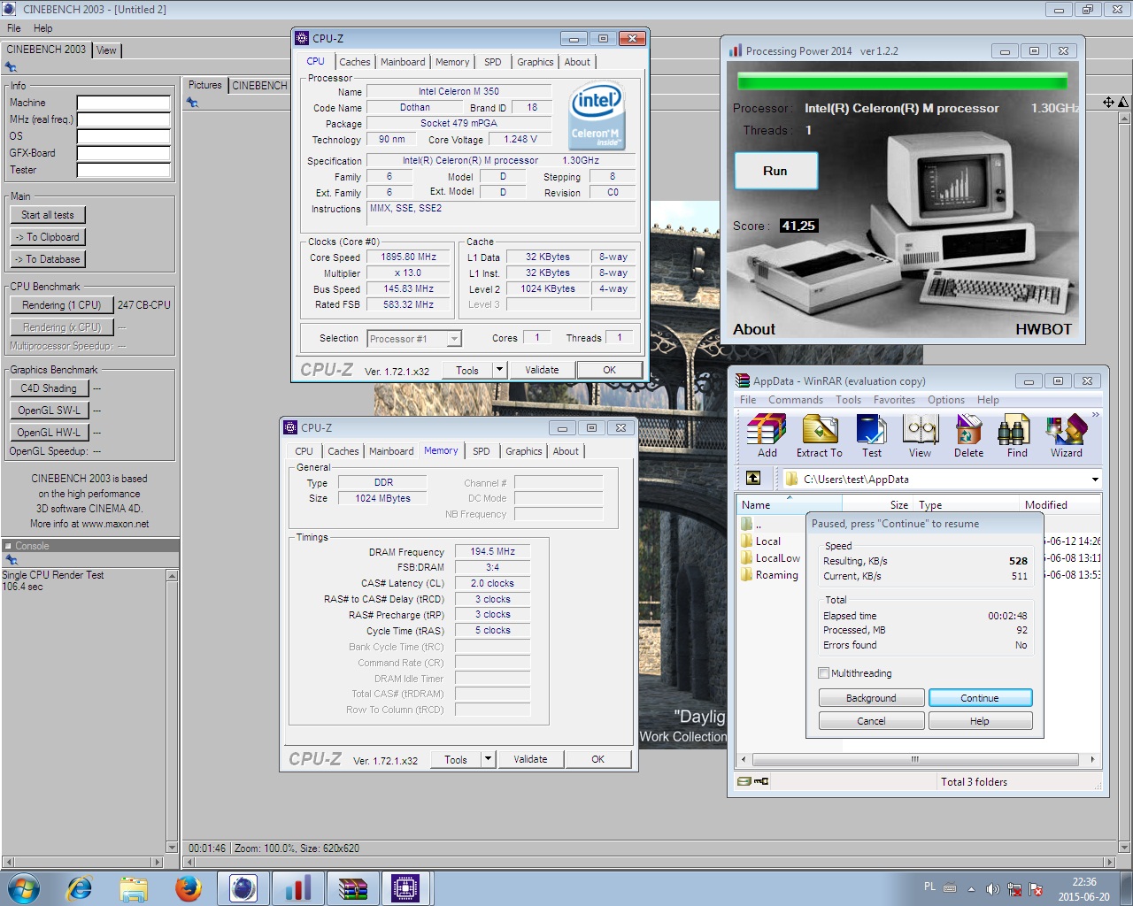Click the CINEBENCH viewport vertical scrollbar down arrow
1133x906 pixels.
click(x=1124, y=847)
